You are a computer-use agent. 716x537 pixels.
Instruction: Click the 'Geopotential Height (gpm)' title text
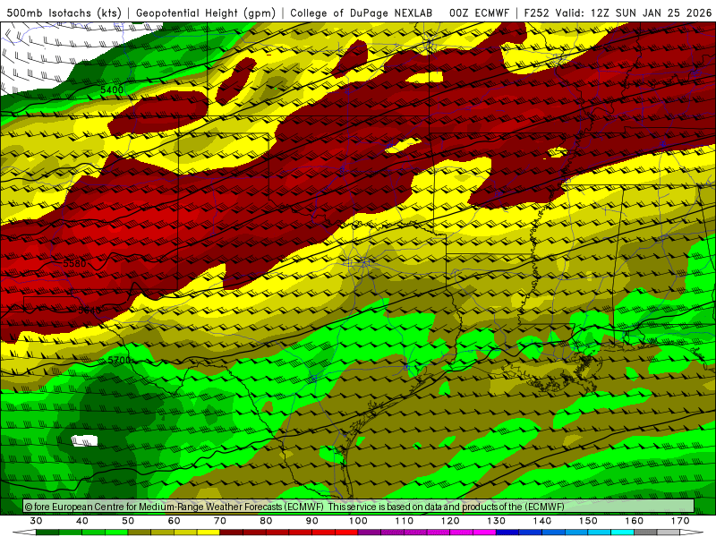tap(206, 13)
